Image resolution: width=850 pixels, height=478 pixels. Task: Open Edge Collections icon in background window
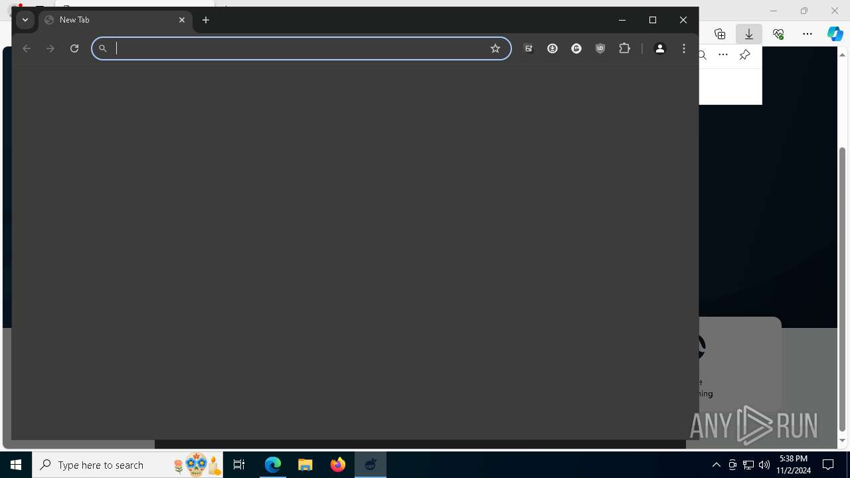(720, 34)
